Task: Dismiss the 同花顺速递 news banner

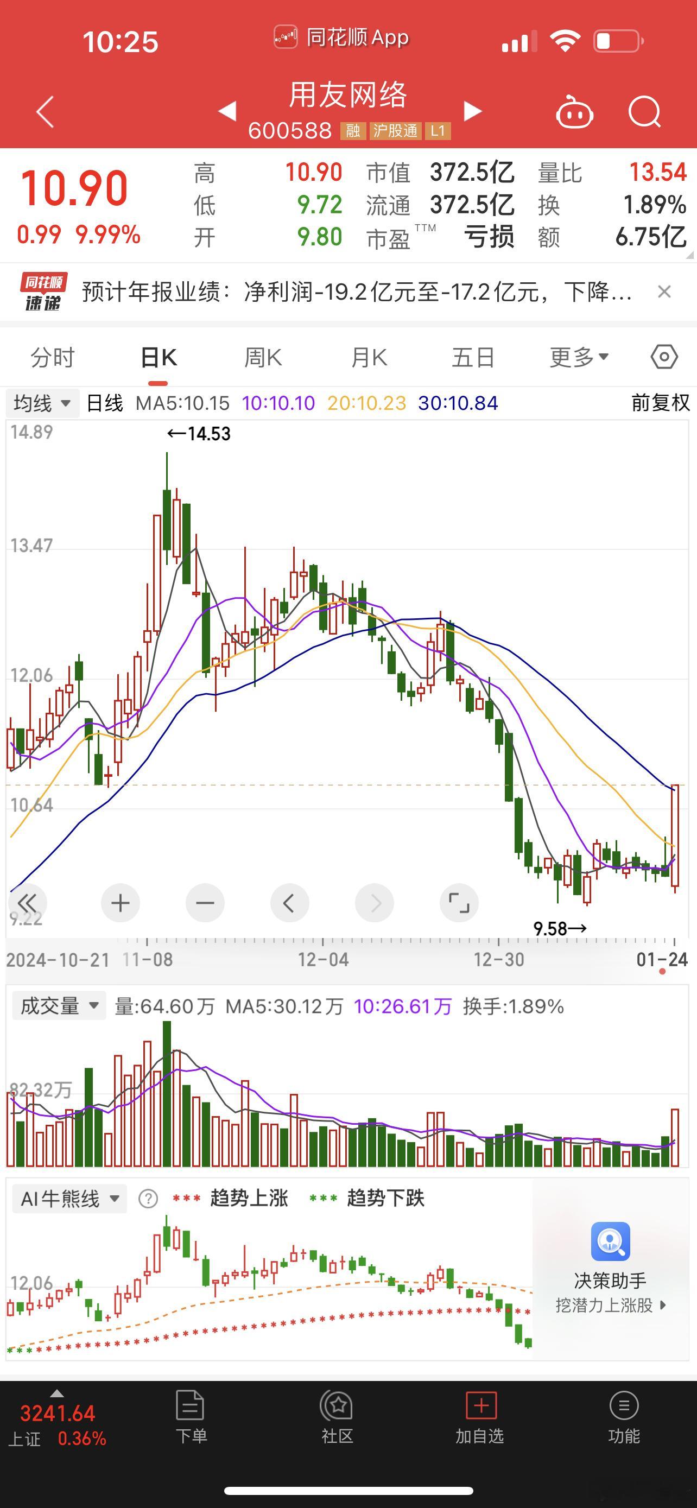Action: [664, 292]
